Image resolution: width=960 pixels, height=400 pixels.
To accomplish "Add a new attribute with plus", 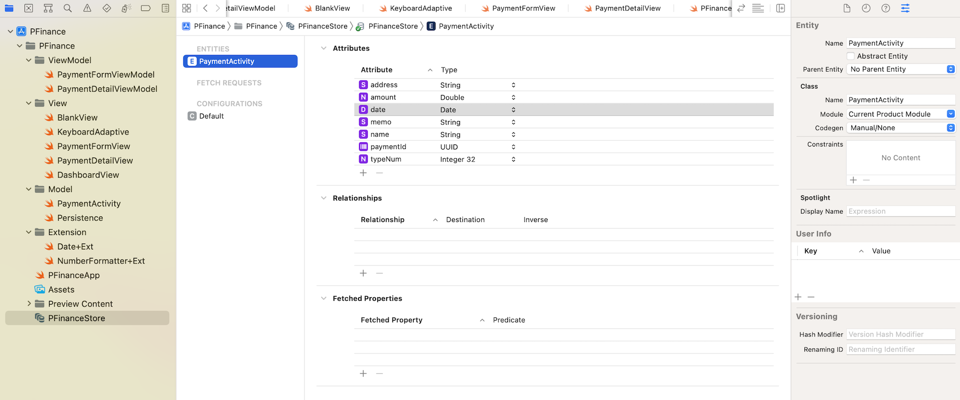I will coord(363,172).
